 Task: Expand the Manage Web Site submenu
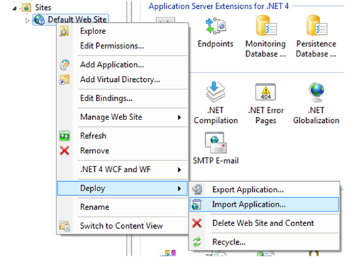click(x=122, y=117)
